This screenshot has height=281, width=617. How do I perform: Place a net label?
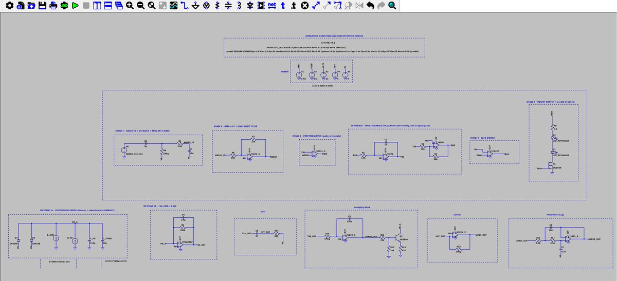click(271, 6)
